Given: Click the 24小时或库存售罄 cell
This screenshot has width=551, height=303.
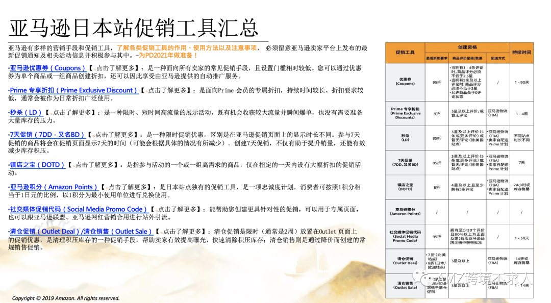Looking at the screenshot, I should click(x=521, y=187).
